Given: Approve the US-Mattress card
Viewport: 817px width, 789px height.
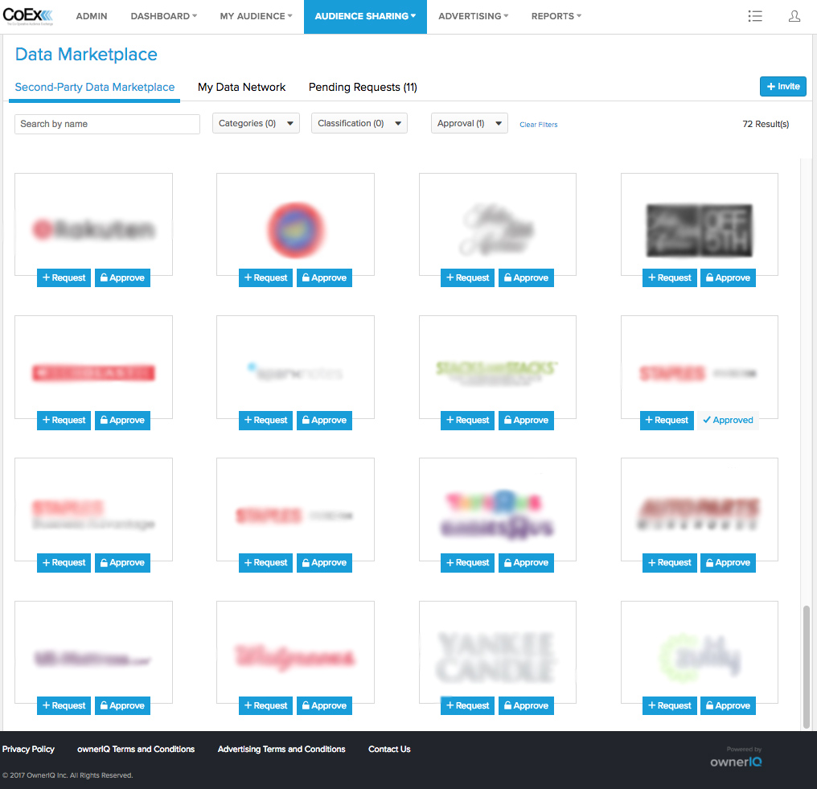Looking at the screenshot, I should click(122, 705).
